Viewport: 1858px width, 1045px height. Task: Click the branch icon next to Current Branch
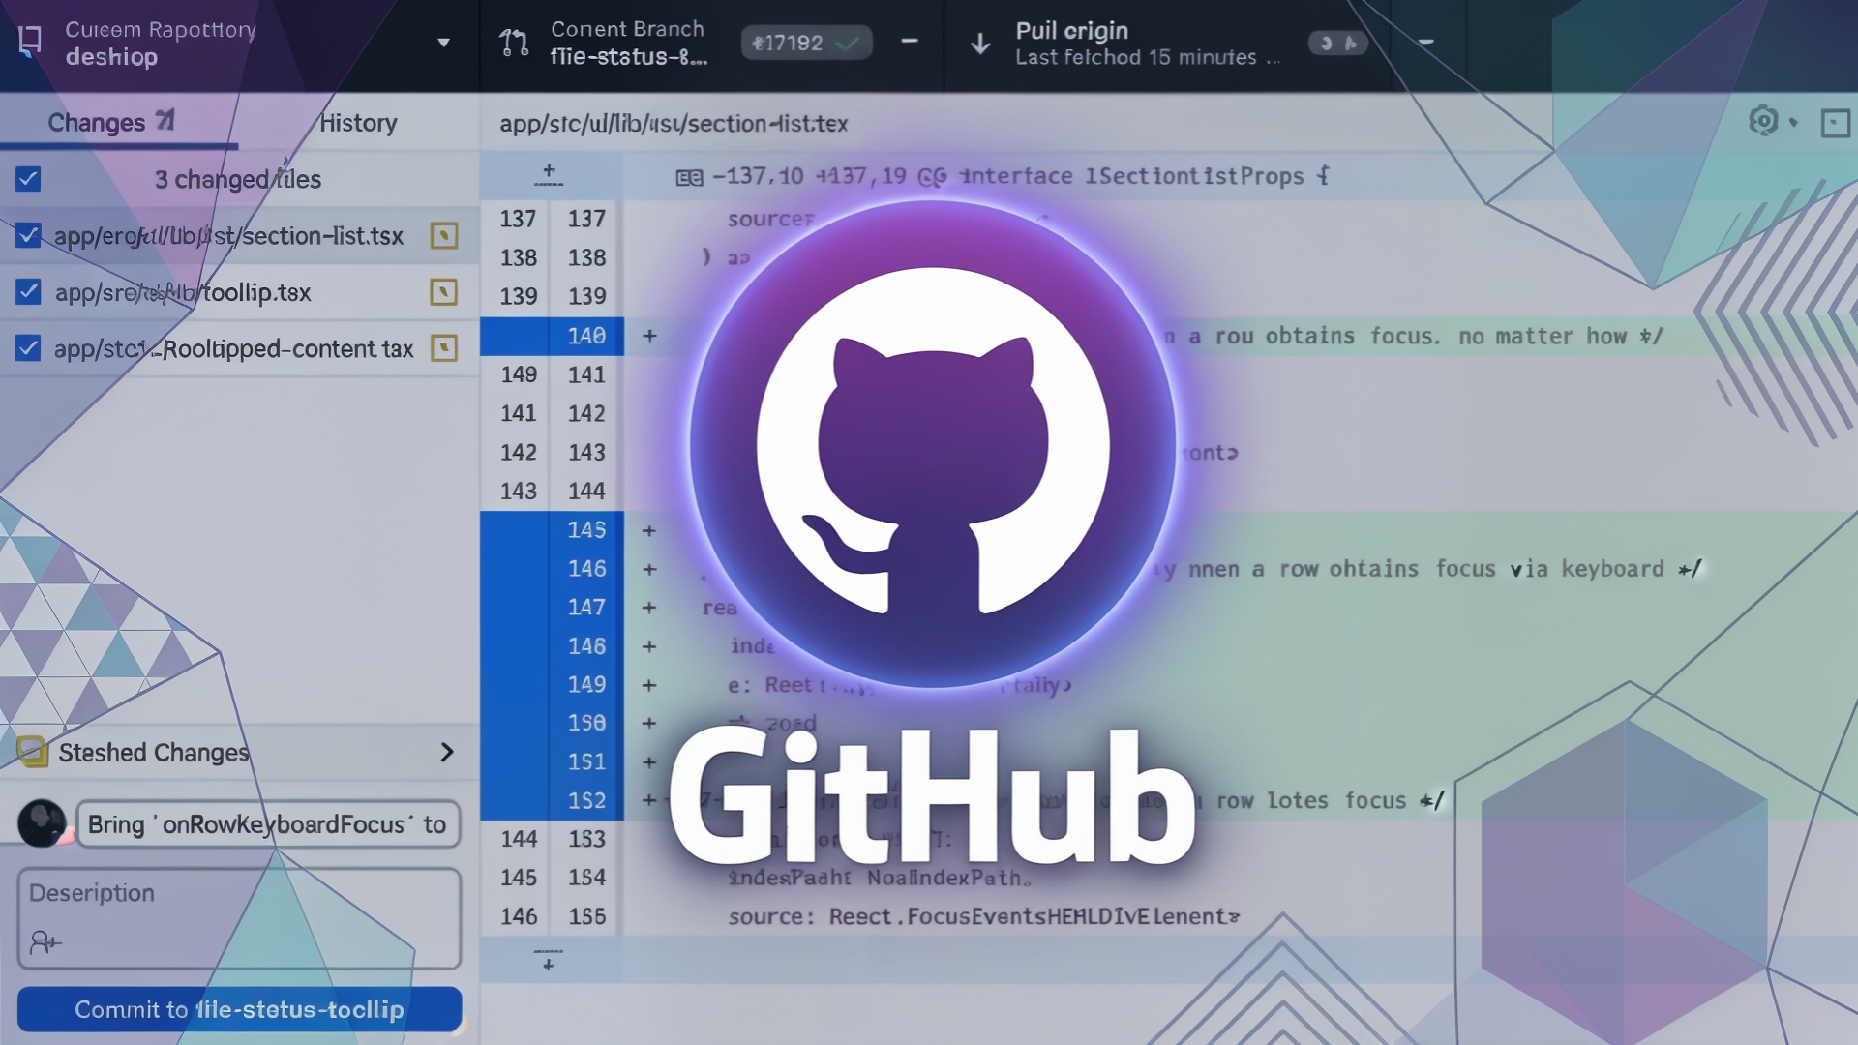(x=514, y=43)
